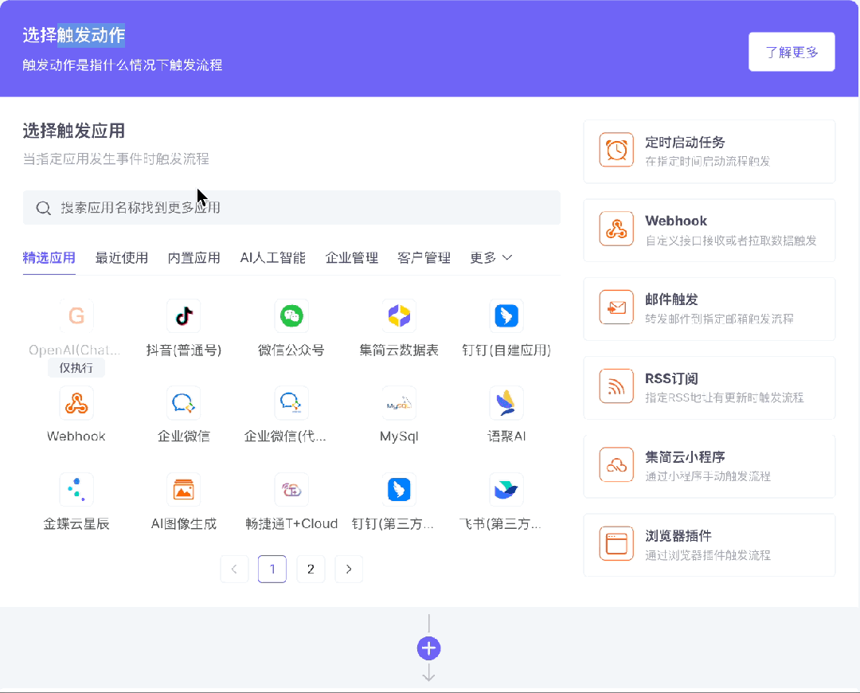The width and height of the screenshot is (860, 693).
Task: Switch to the 内置应用 tab
Action: click(193, 258)
